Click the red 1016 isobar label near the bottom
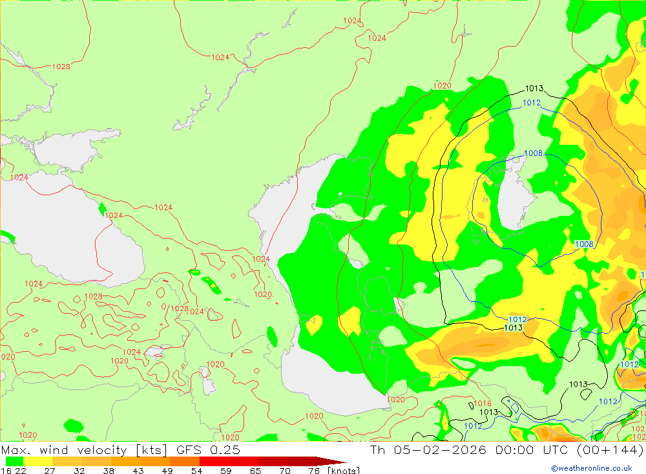Screen dimensions: 646x474 483,404
